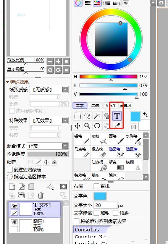
Task: Select the move tool
Action: pos(77,126)
